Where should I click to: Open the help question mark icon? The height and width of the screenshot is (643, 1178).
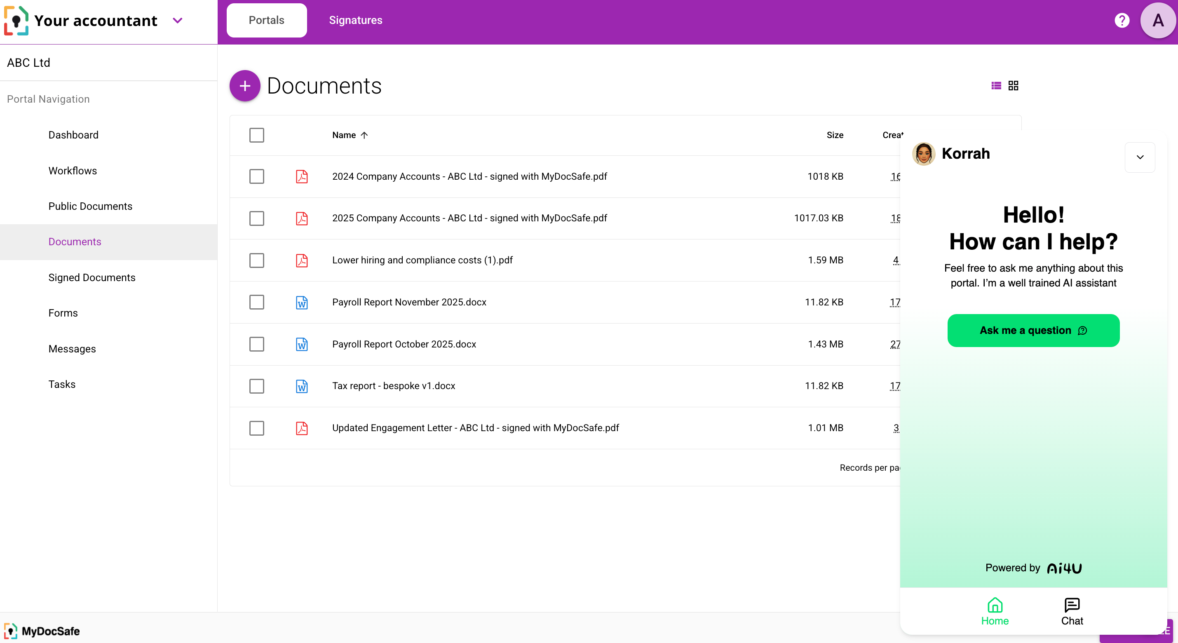[1122, 20]
